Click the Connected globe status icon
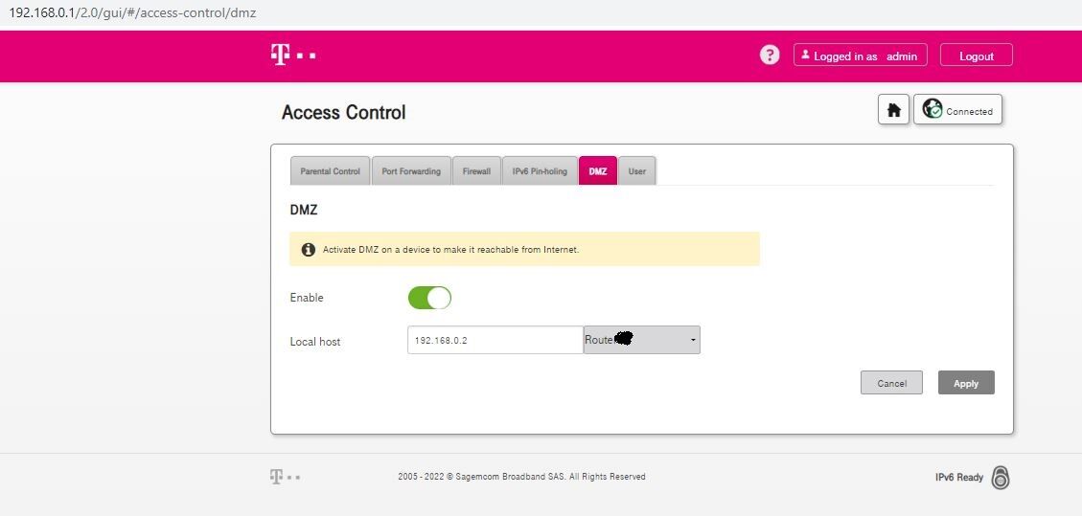This screenshot has height=516, width=1082. [932, 109]
